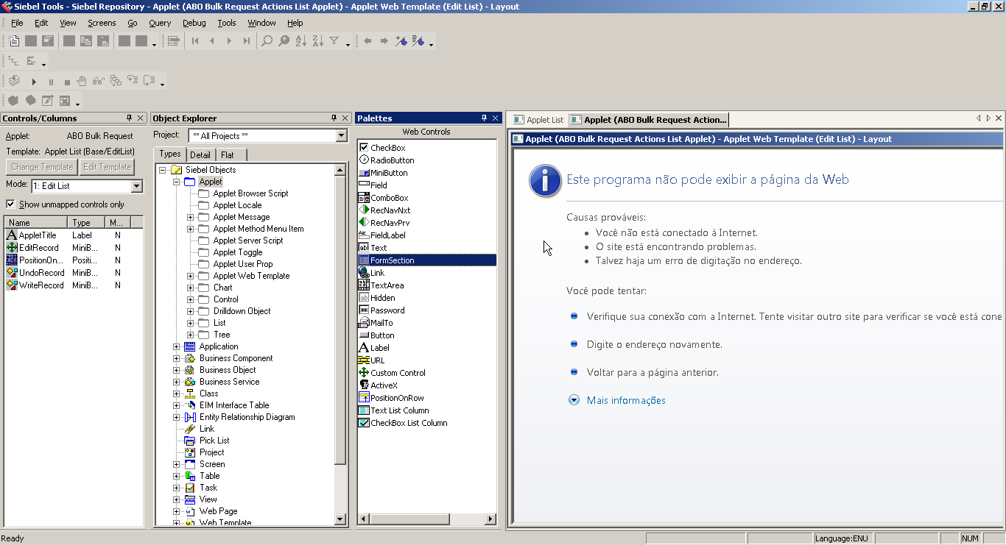Select the Business Service tree item
This screenshot has width=1006, height=545.
pyautogui.click(x=229, y=382)
